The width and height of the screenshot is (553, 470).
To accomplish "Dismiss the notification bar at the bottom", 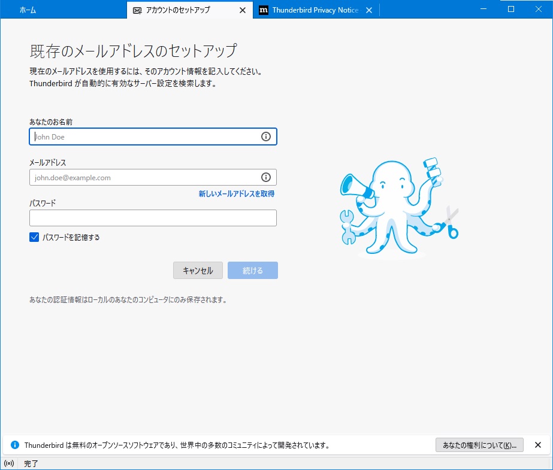I will pyautogui.click(x=537, y=445).
